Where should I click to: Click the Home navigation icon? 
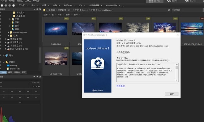[x=2, y=5]
